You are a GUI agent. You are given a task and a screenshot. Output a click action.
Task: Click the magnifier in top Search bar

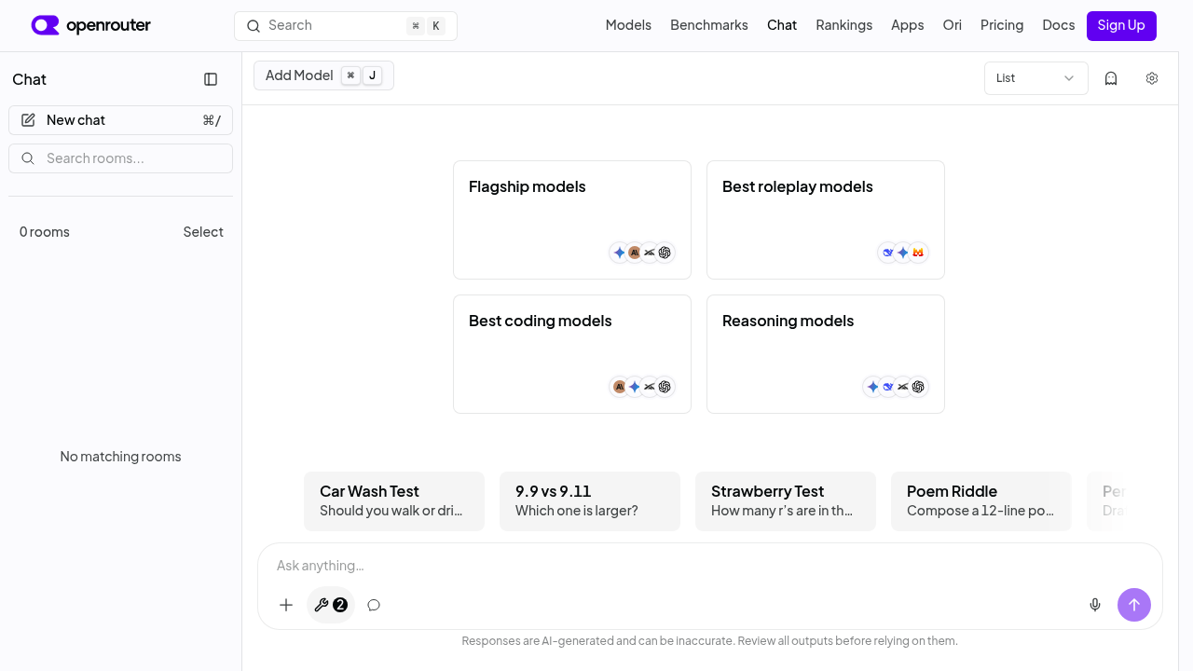253,26
